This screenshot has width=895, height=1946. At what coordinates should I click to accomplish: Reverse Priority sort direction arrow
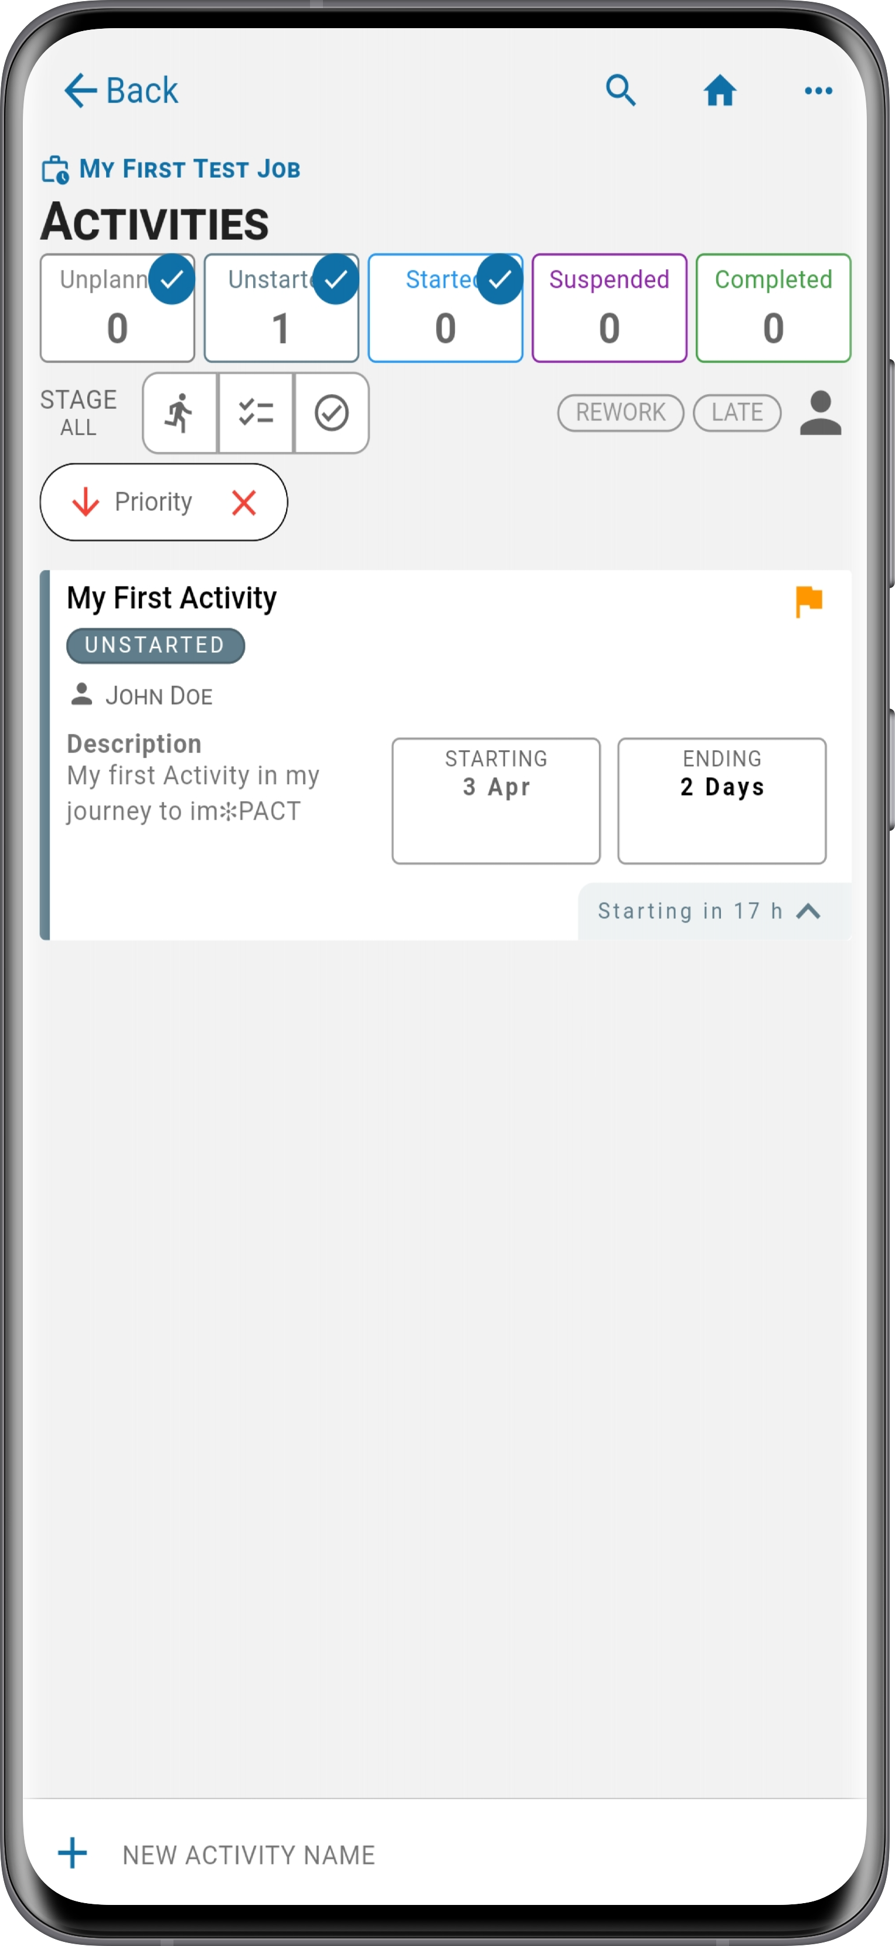tap(86, 503)
